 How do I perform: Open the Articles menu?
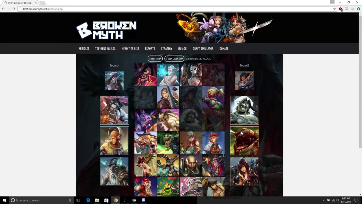pyautogui.click(x=84, y=48)
